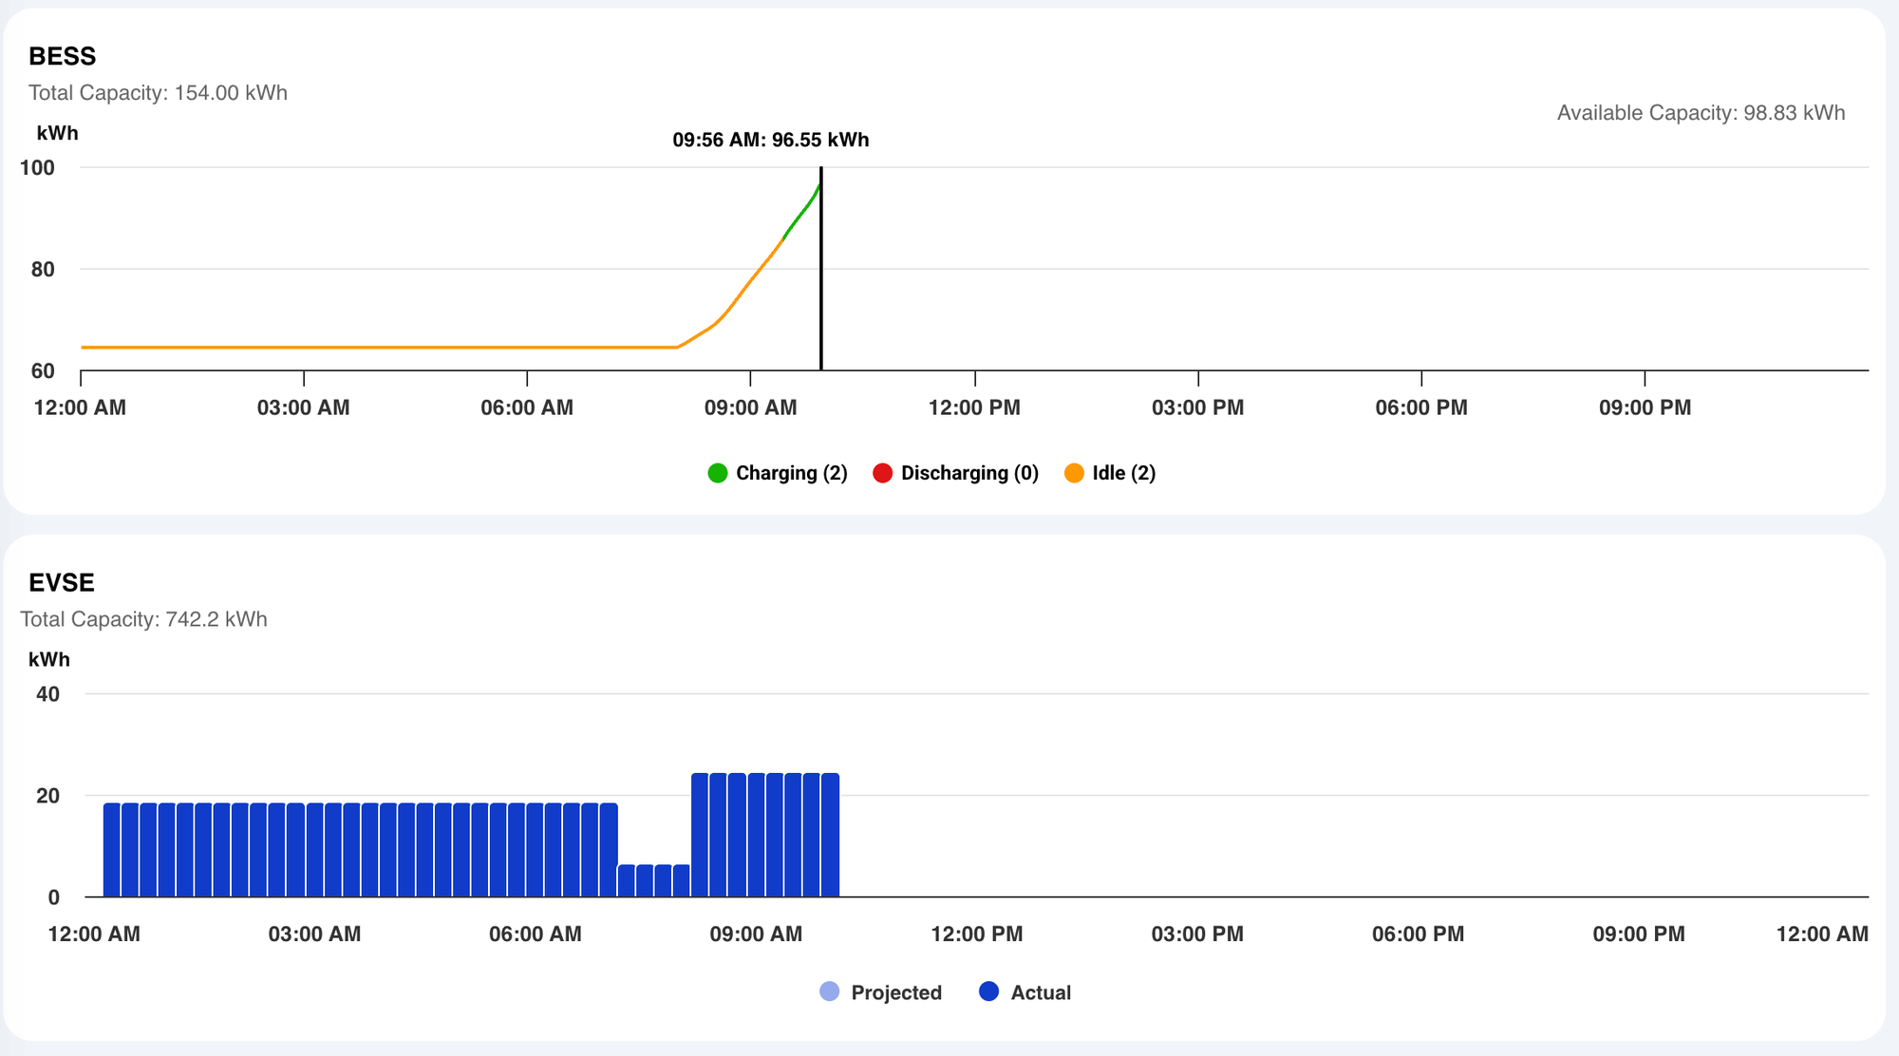Click the dark blue Actual legend dot
This screenshot has height=1056, width=1899.
tap(988, 991)
